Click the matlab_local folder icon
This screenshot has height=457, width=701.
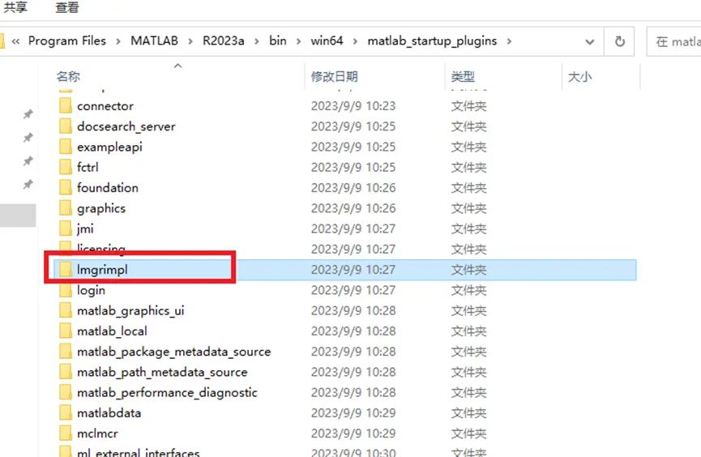point(66,331)
